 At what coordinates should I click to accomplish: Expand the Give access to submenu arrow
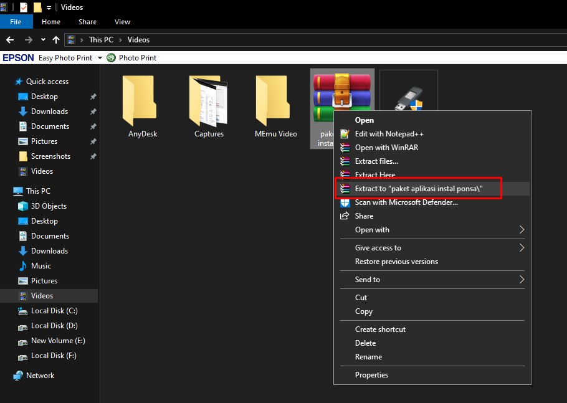click(x=522, y=247)
